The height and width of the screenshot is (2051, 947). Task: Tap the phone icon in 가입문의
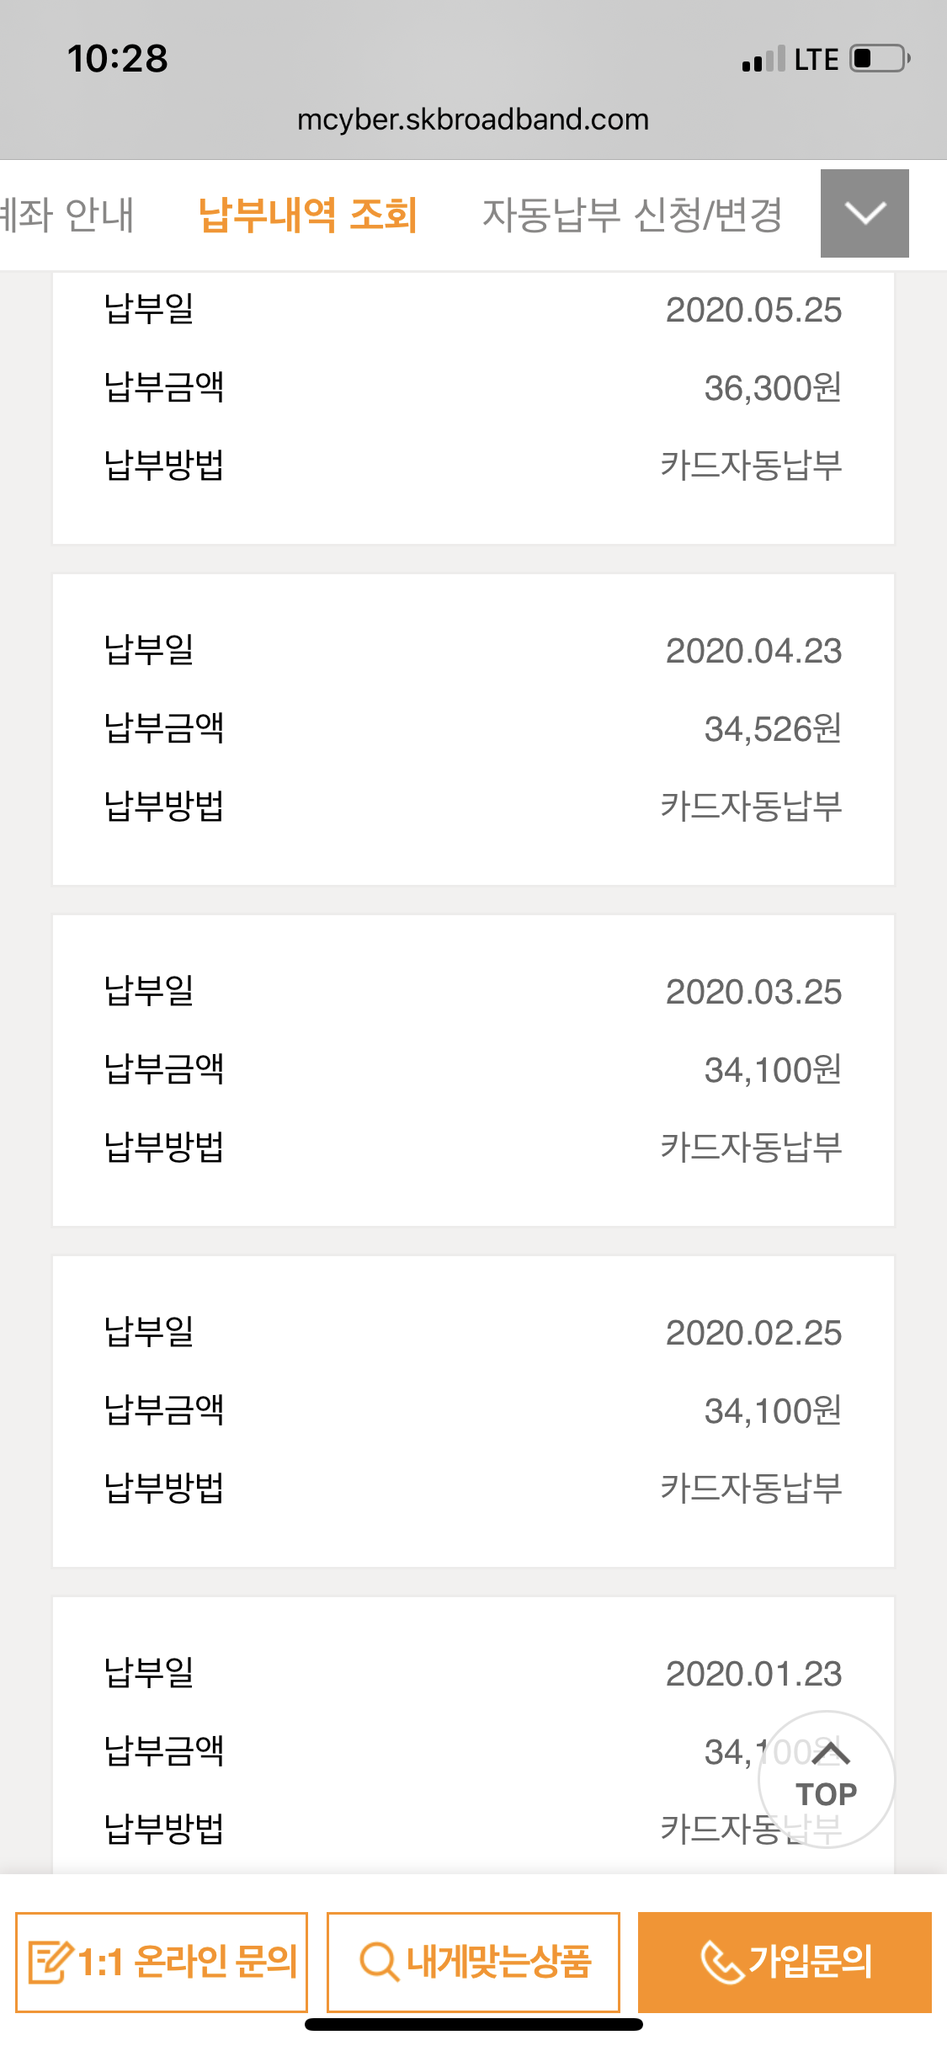tap(721, 1962)
